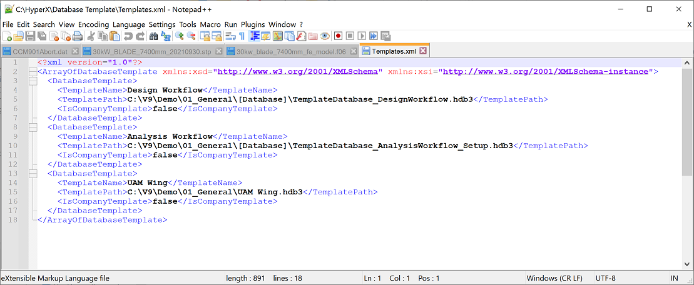Click the Stop Recording macro icon

350,36
